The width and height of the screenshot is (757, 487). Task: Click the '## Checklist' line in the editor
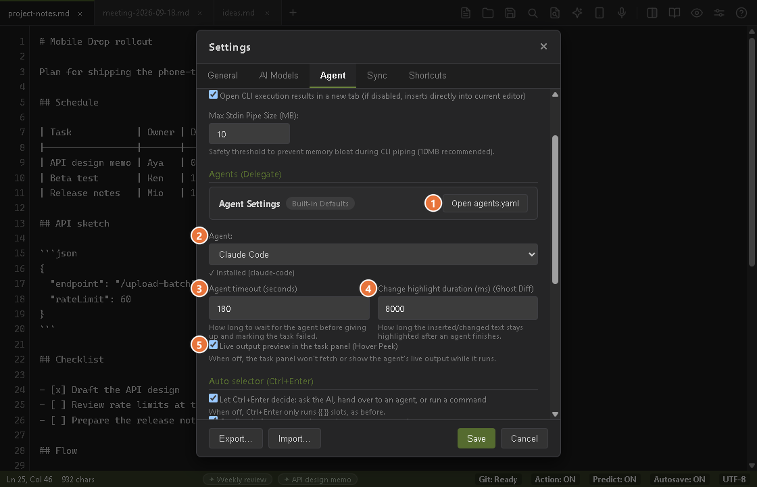[72, 359]
